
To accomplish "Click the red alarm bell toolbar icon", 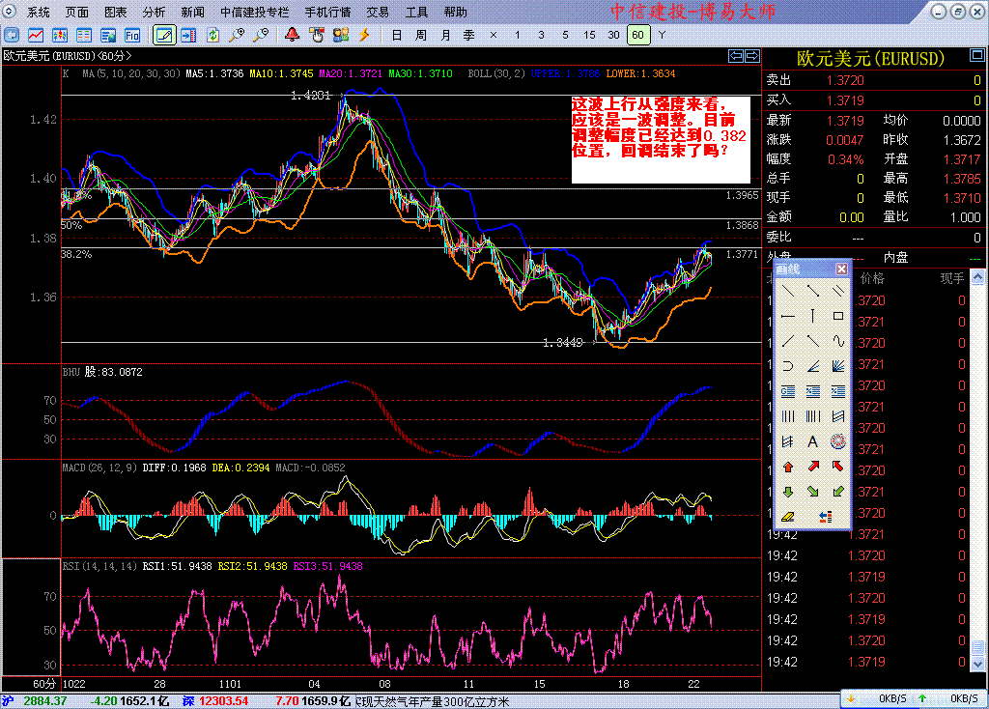I will pos(292,35).
